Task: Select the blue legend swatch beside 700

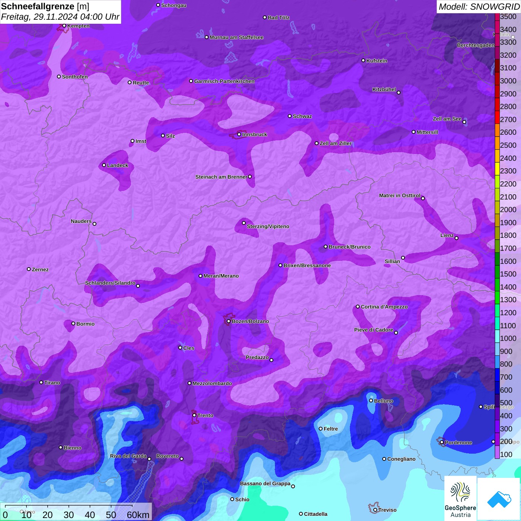Action: coord(497,375)
